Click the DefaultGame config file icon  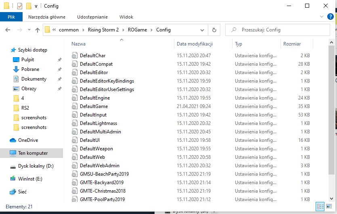pos(74,106)
